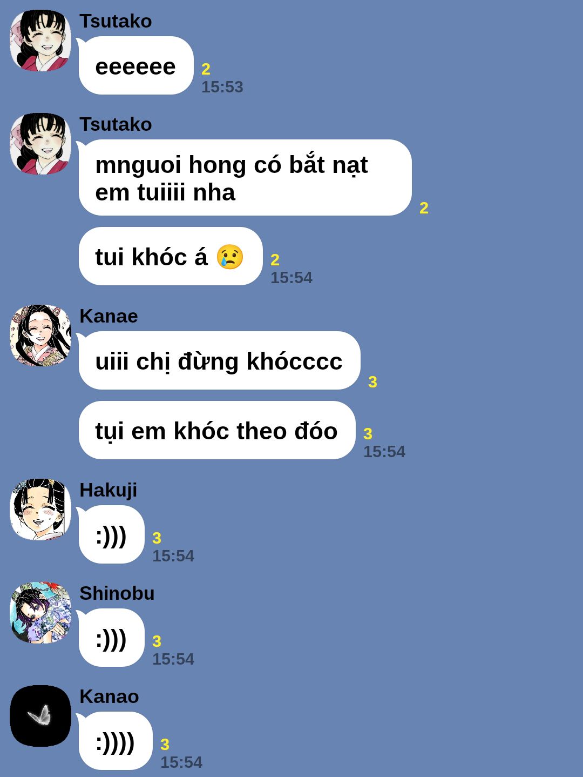The width and height of the screenshot is (583, 777).
Task: Tap Hakuji's avatar image
Action: tap(40, 510)
